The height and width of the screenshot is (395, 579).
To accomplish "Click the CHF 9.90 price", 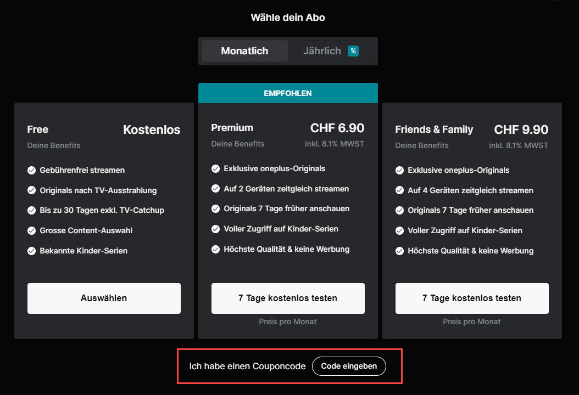I will point(521,129).
